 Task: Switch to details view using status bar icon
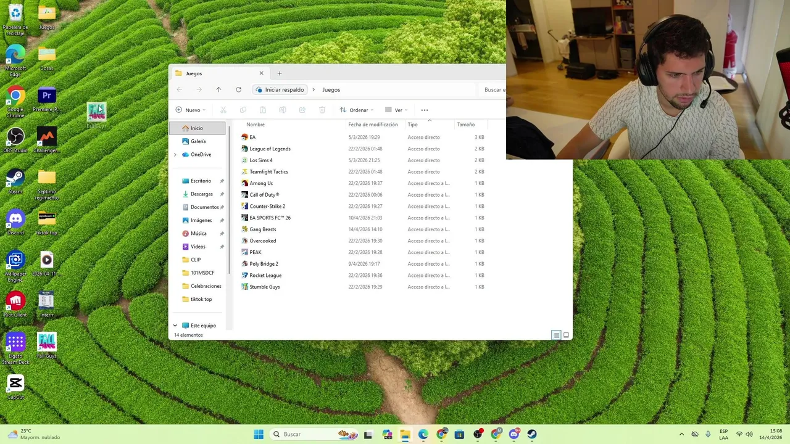point(556,335)
